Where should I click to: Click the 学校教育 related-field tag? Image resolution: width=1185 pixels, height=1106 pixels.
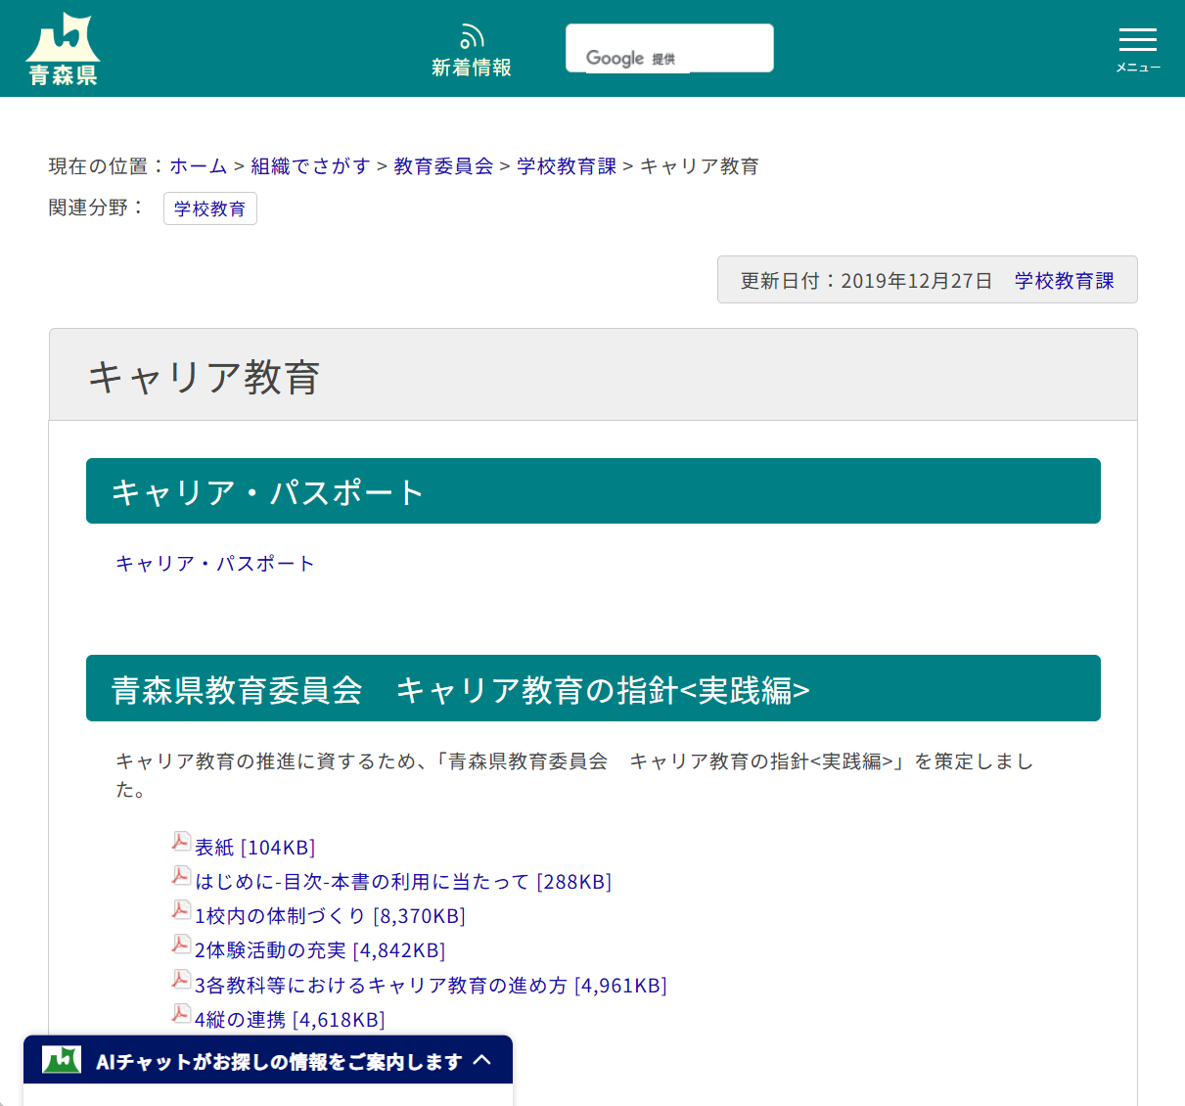click(x=209, y=207)
